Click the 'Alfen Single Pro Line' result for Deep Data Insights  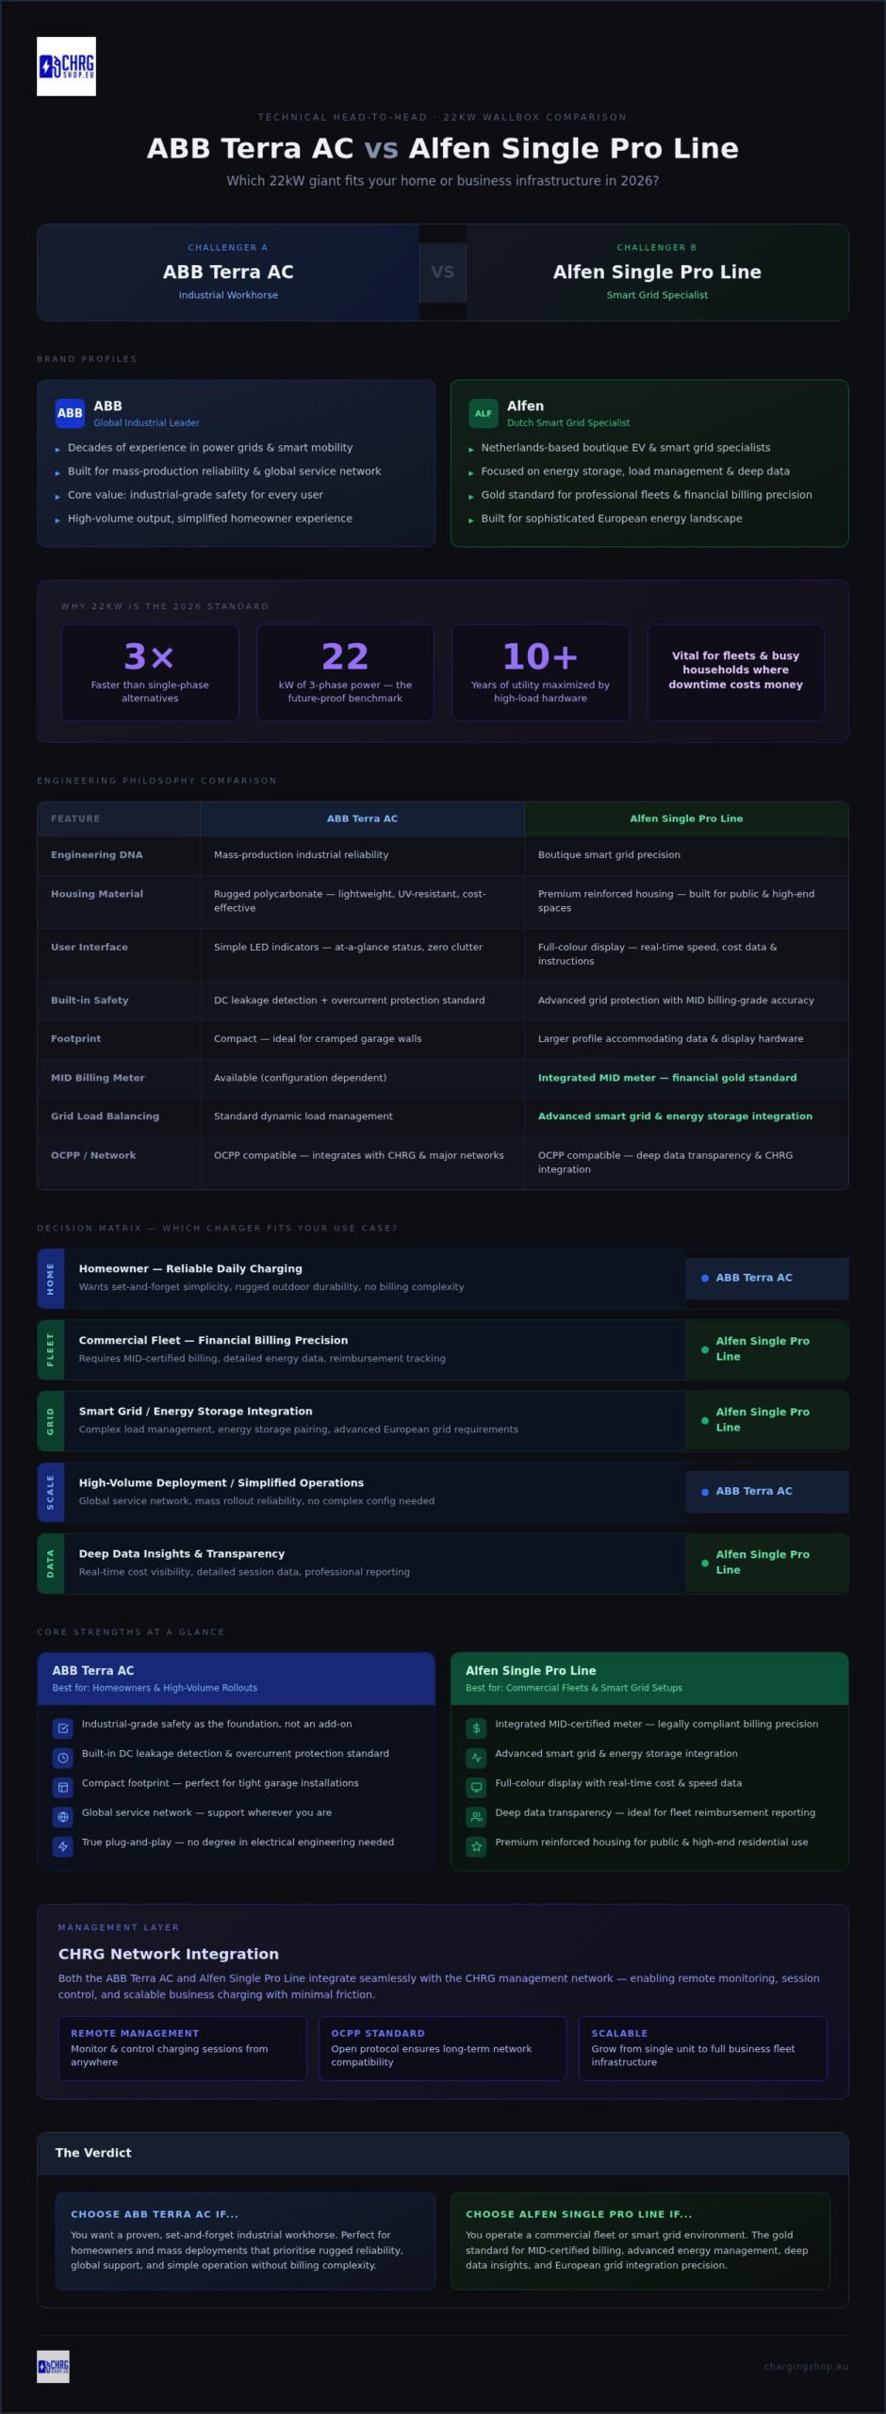pyautogui.click(x=767, y=1562)
